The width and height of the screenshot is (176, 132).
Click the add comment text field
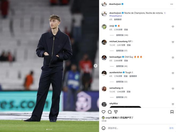(136, 128)
